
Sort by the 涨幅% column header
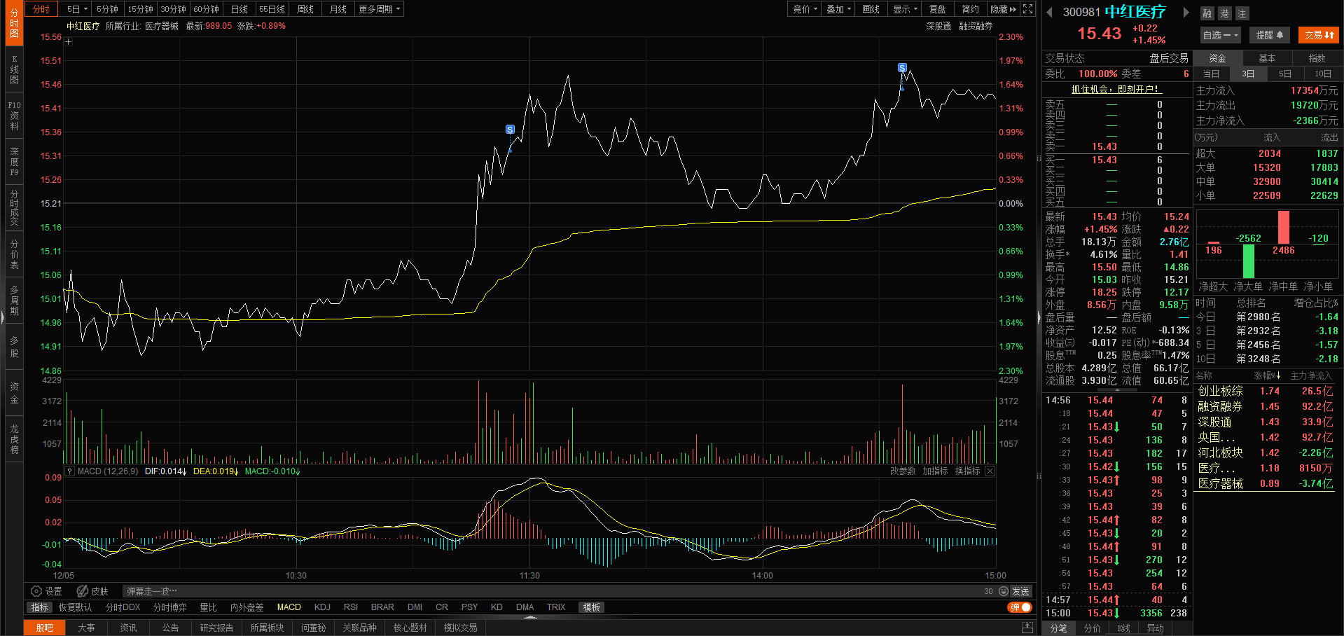coord(1268,376)
